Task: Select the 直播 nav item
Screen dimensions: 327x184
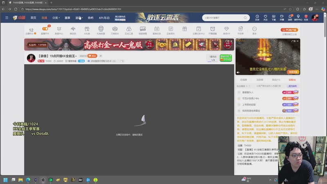Action: (44, 18)
